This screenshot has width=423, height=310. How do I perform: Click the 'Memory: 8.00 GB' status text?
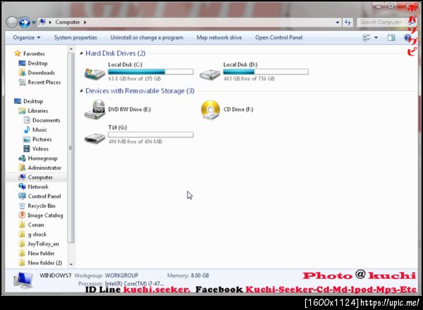pyautogui.click(x=188, y=275)
